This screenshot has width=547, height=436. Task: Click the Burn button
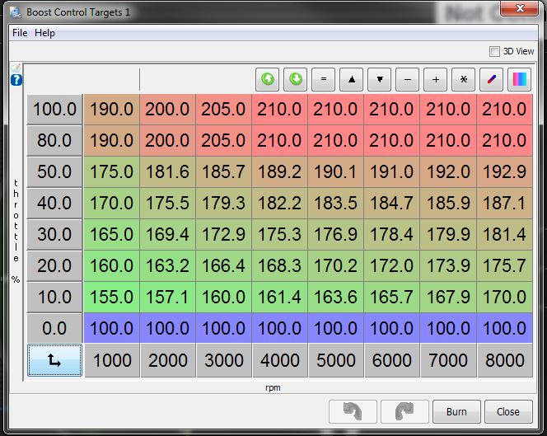(x=456, y=411)
